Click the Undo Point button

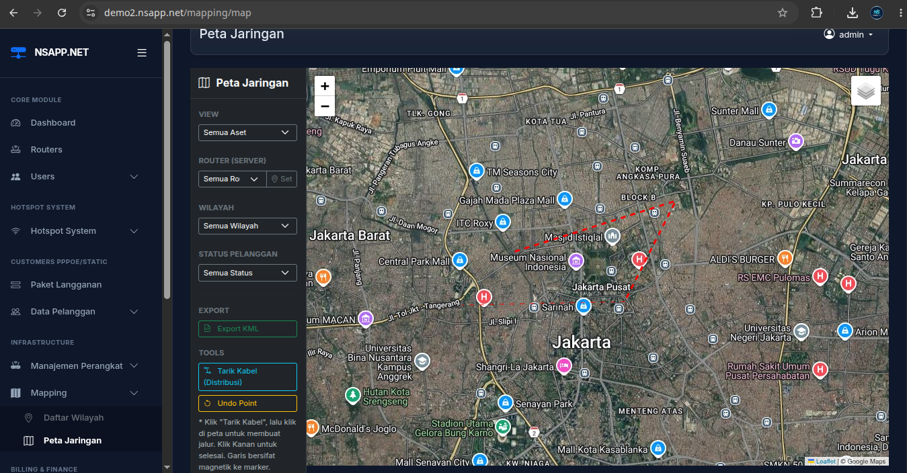click(x=247, y=403)
